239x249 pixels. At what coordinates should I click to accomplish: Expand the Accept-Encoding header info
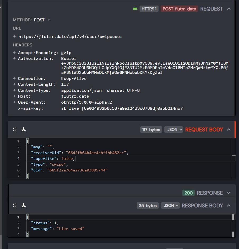click(x=15, y=52)
